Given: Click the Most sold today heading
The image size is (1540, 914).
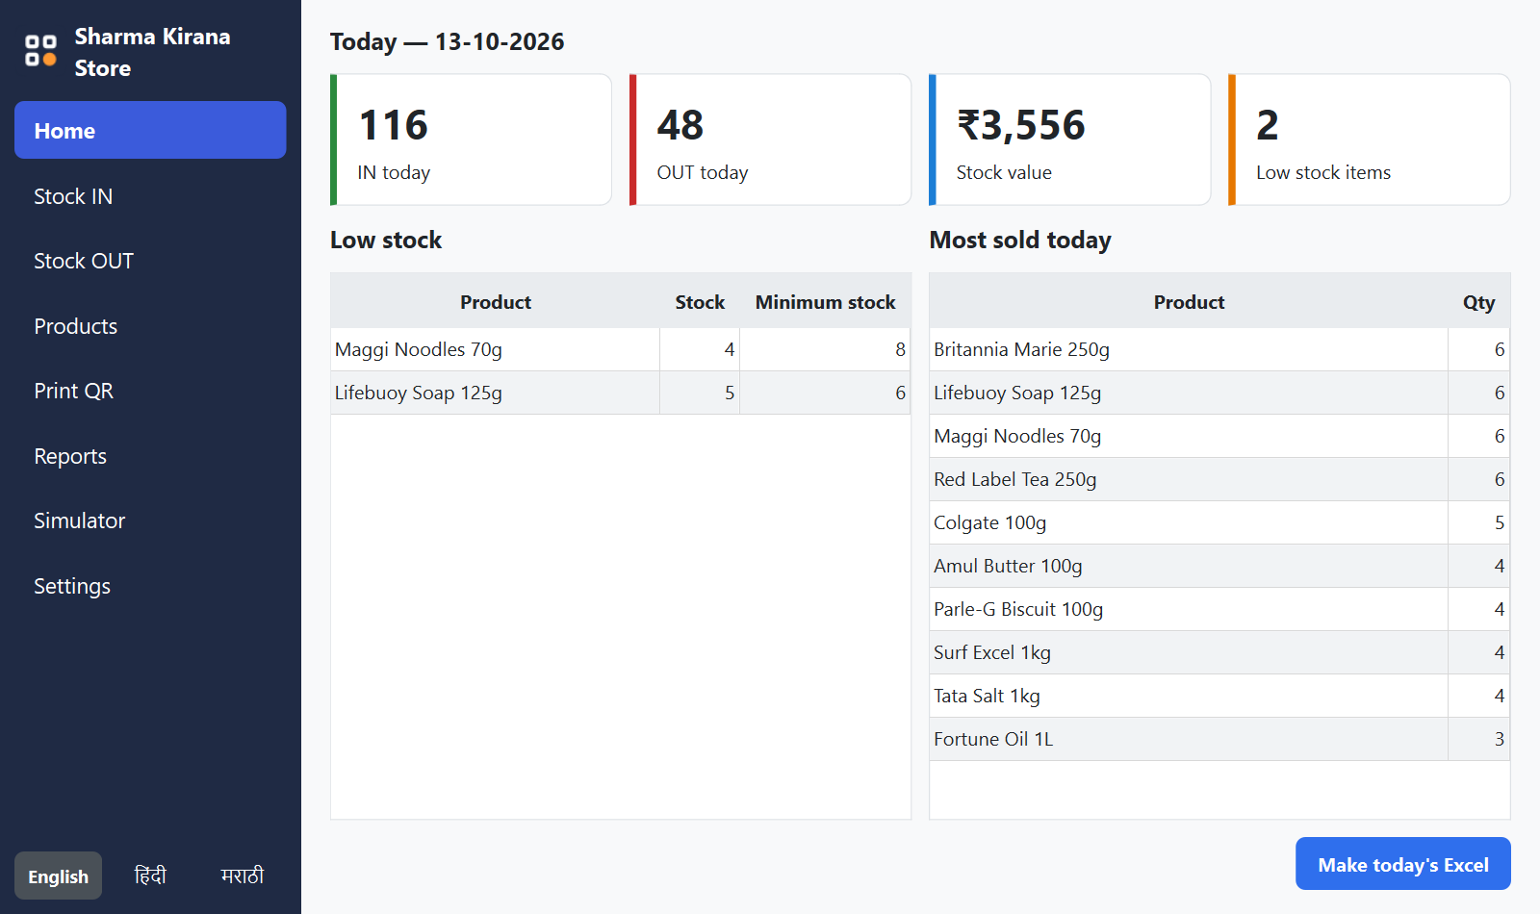Looking at the screenshot, I should 1020,240.
